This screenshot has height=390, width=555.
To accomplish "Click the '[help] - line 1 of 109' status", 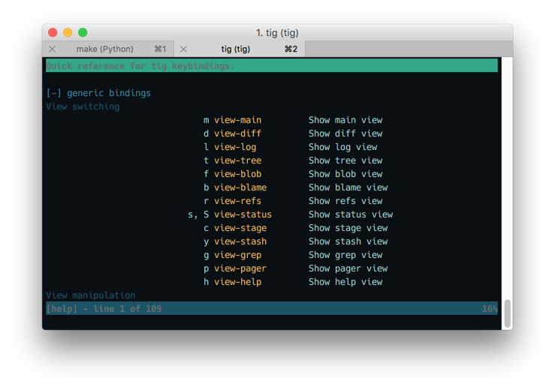I will click(104, 309).
